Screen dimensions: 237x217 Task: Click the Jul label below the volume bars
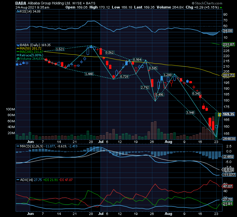[x=101, y=142]
